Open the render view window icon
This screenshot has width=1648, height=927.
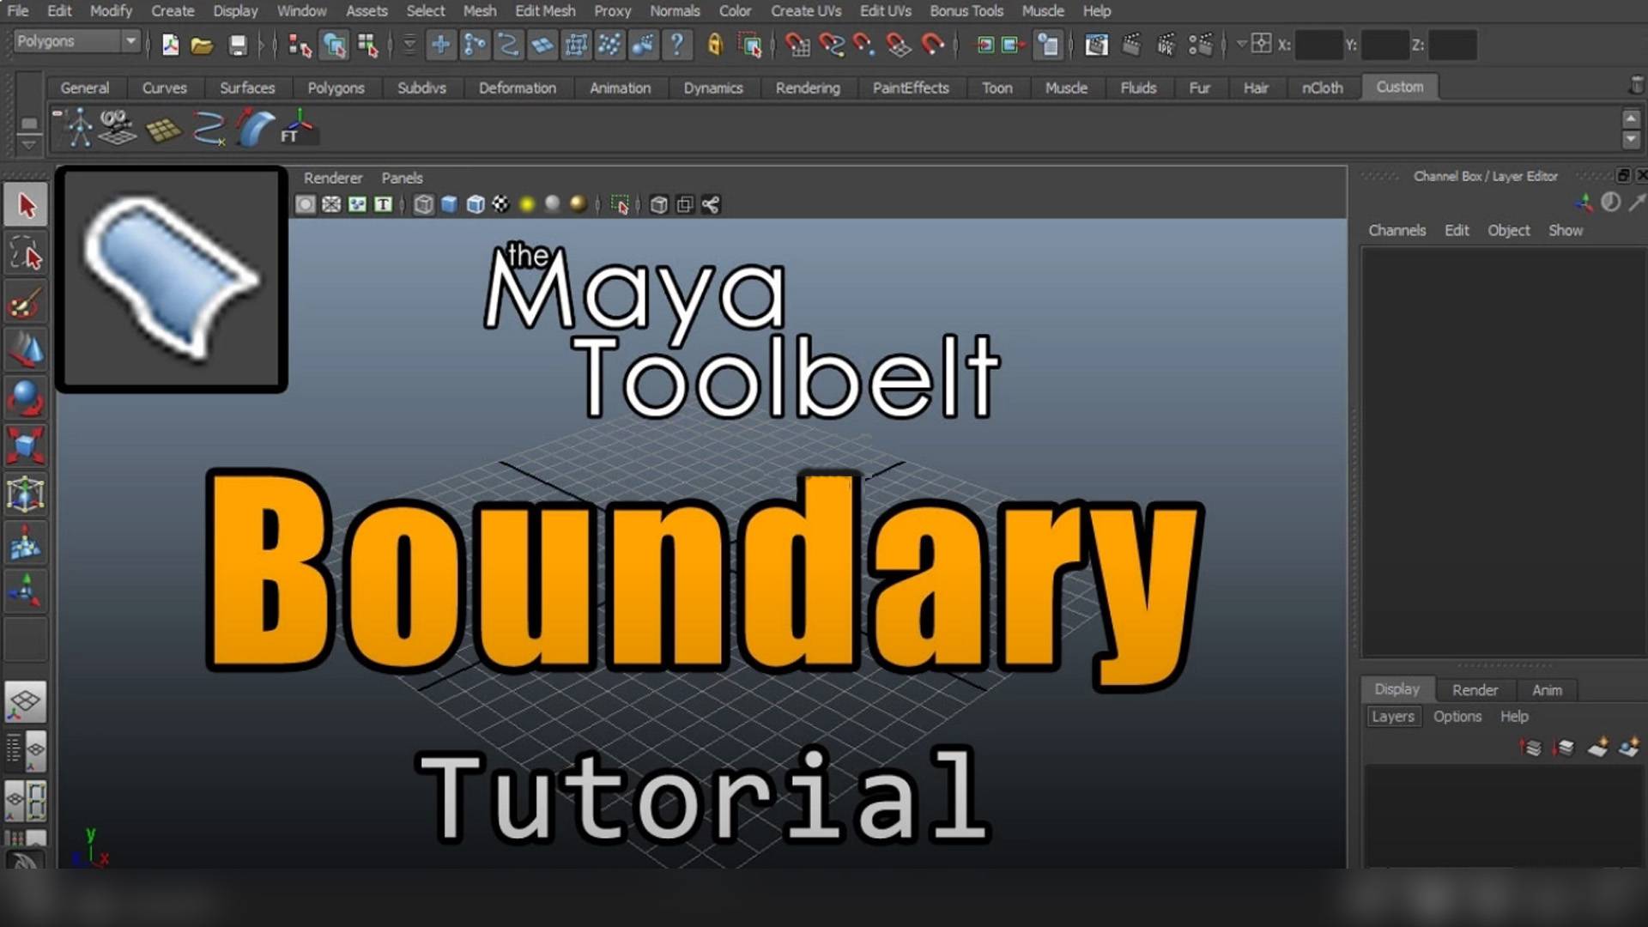pos(1096,45)
